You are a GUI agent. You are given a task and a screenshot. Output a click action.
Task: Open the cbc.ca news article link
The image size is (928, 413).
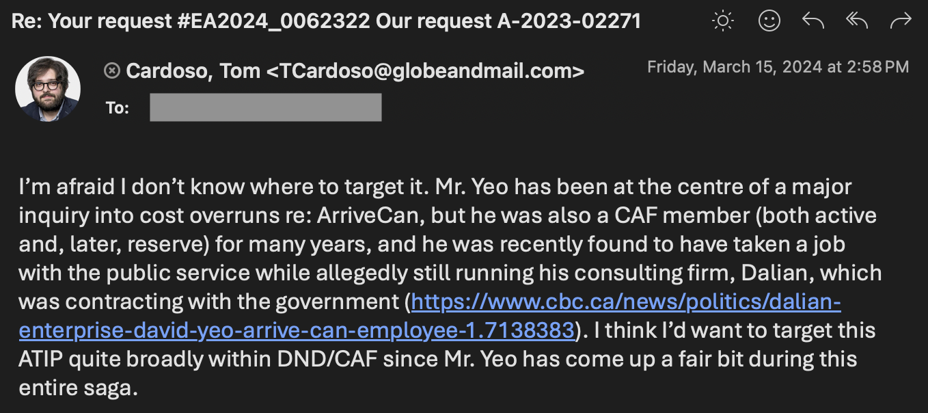point(429,315)
